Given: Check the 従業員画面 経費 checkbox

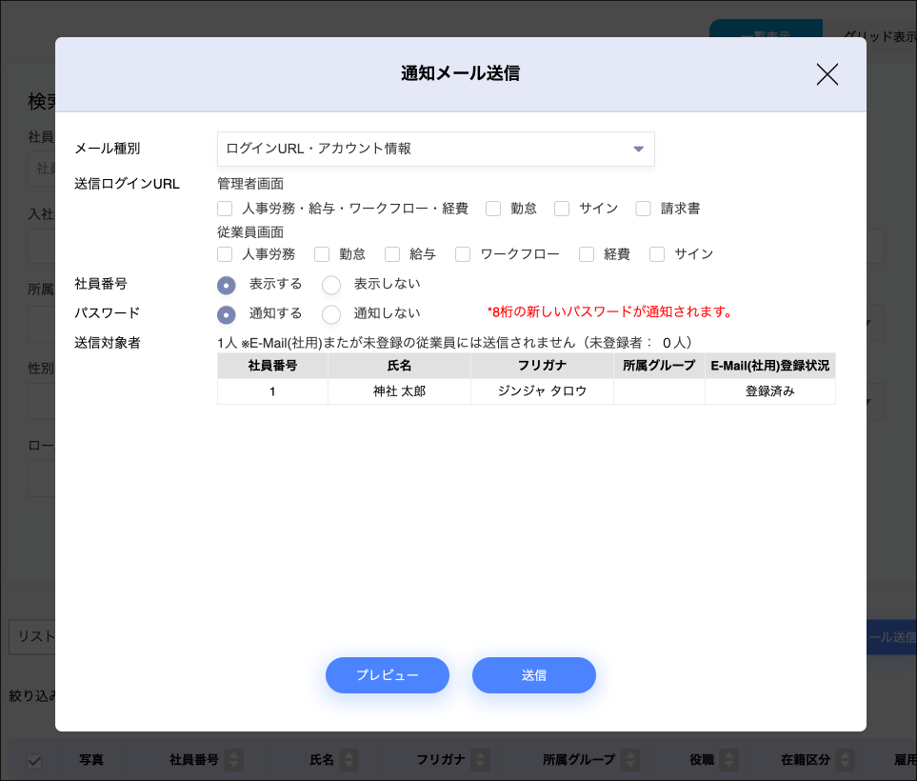Looking at the screenshot, I should (587, 254).
